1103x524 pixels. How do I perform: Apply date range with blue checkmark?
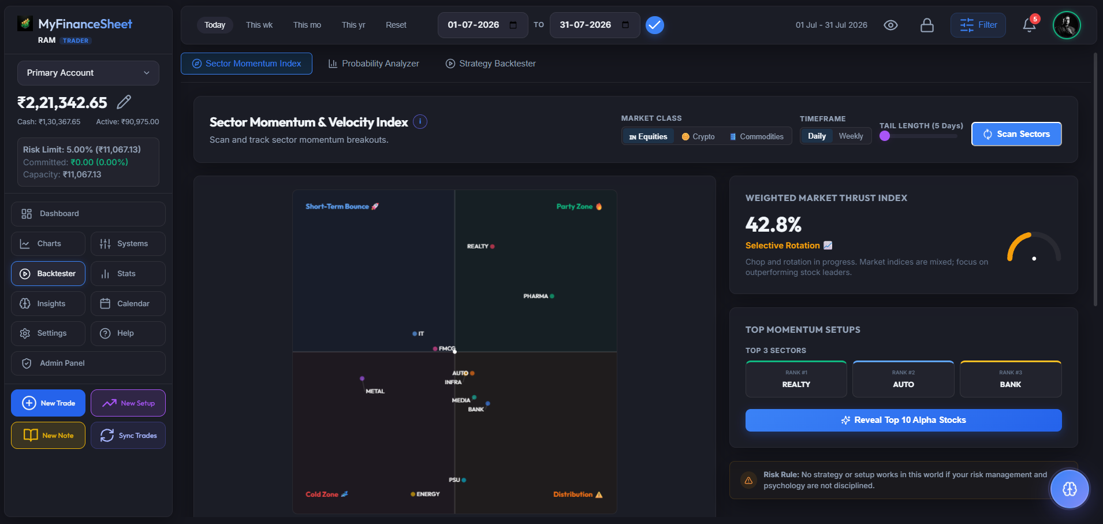654,25
